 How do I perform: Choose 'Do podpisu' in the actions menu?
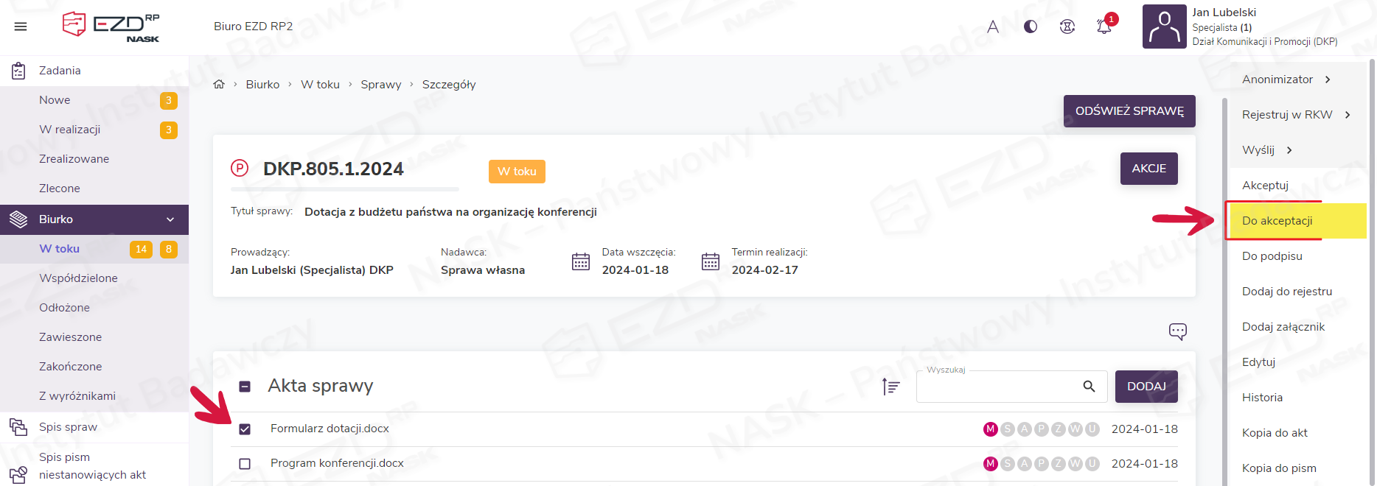tap(1272, 256)
